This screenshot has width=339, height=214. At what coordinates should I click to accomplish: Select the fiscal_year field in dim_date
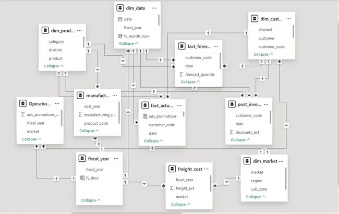133,28
